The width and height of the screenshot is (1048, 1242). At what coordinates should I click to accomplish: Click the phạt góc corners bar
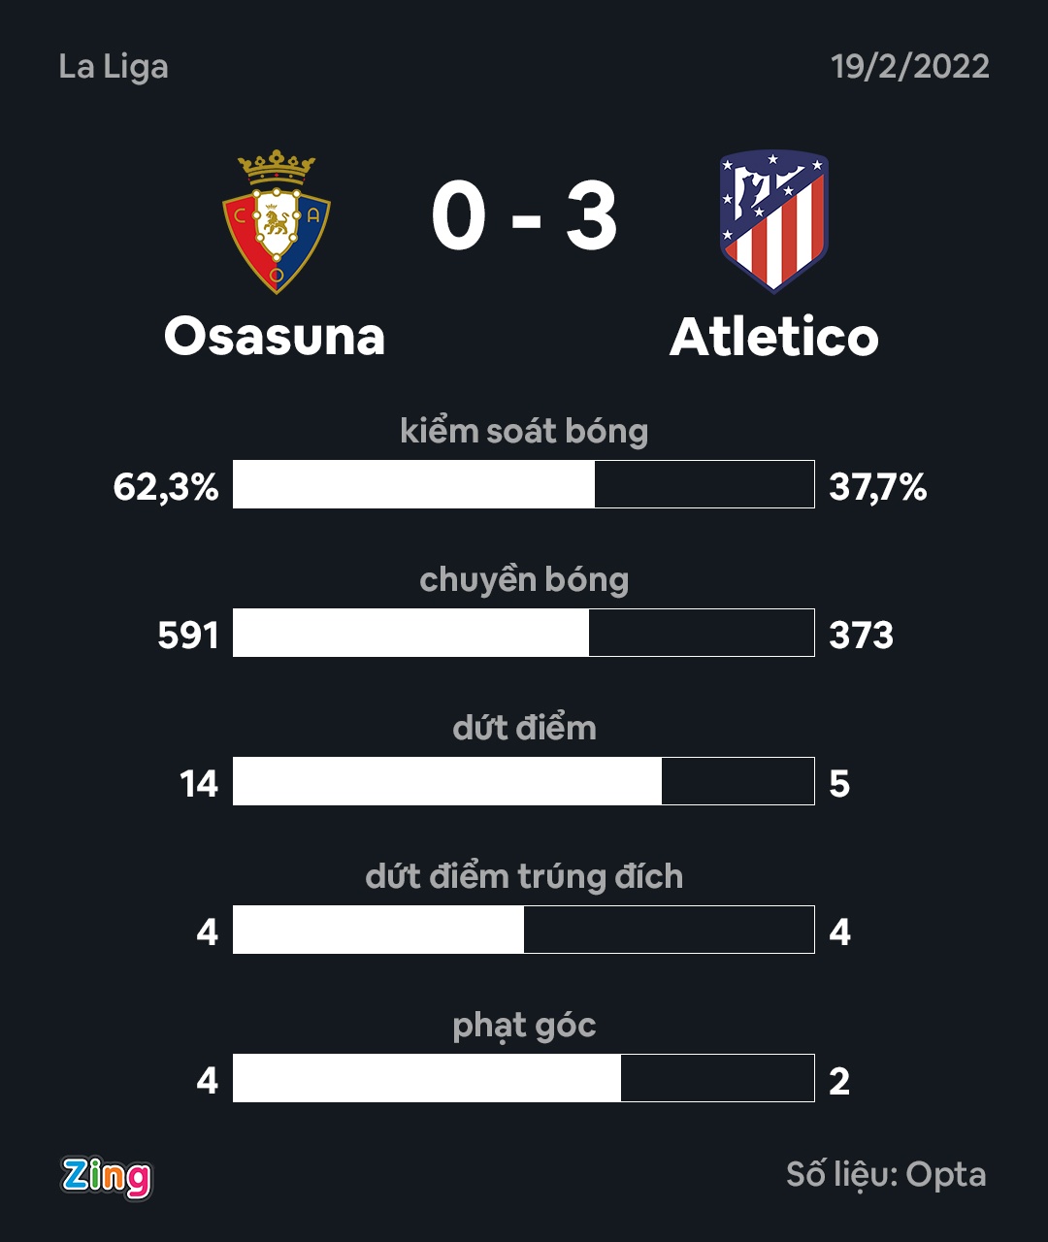[524, 1078]
